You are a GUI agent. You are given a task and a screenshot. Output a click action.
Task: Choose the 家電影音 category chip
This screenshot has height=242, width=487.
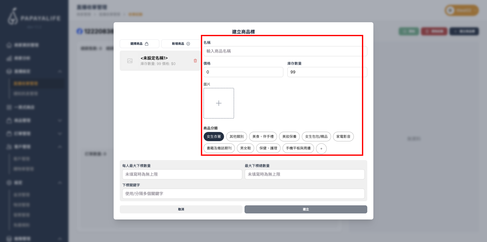[343, 137]
